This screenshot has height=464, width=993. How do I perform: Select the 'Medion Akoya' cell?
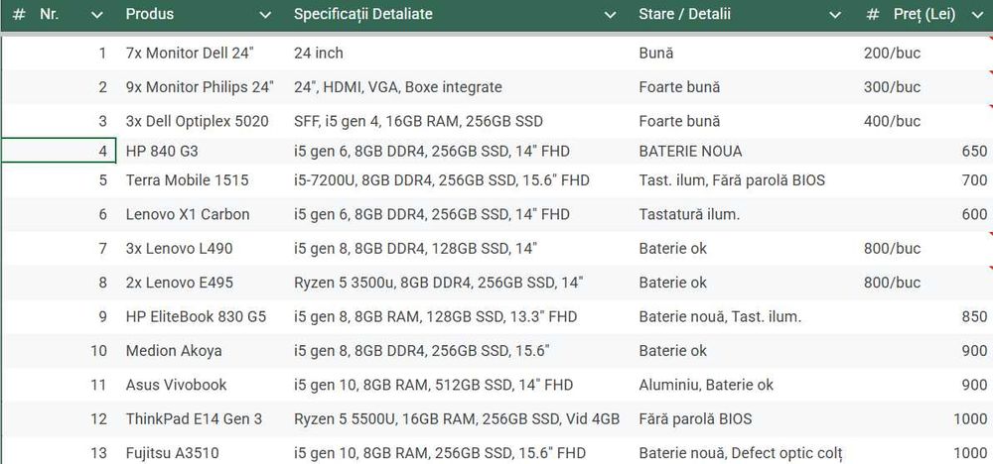(x=174, y=351)
